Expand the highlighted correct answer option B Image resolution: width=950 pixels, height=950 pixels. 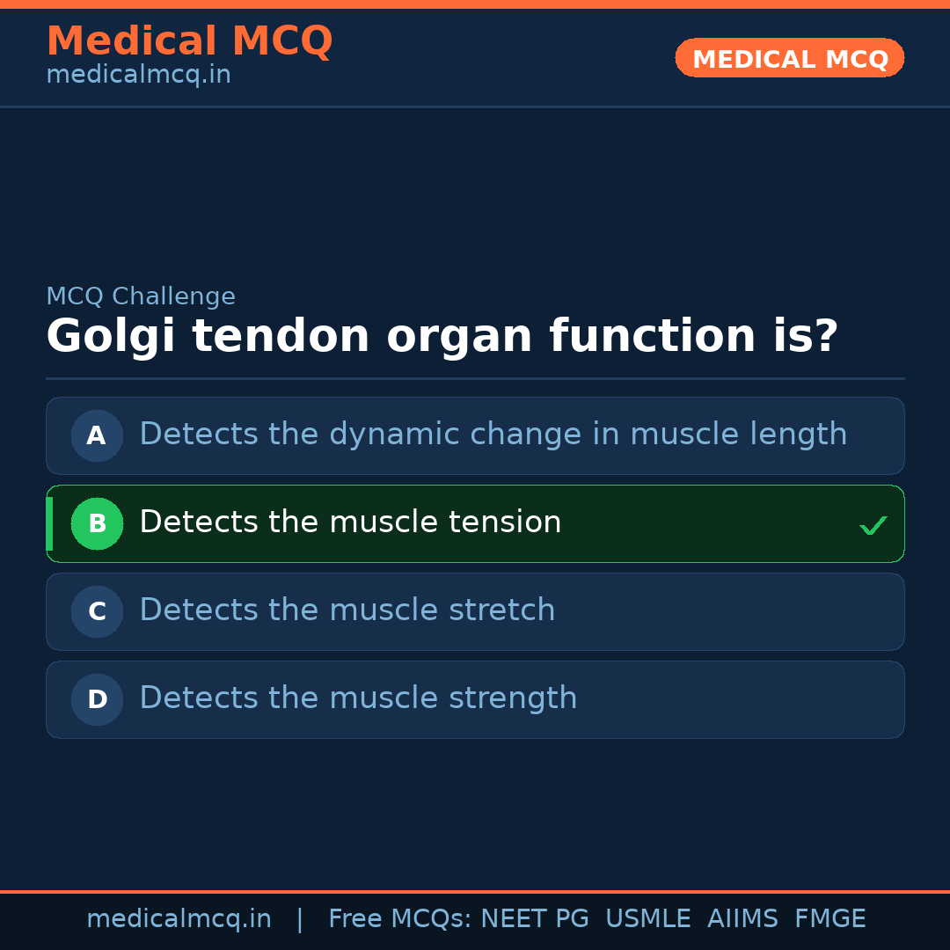click(475, 523)
